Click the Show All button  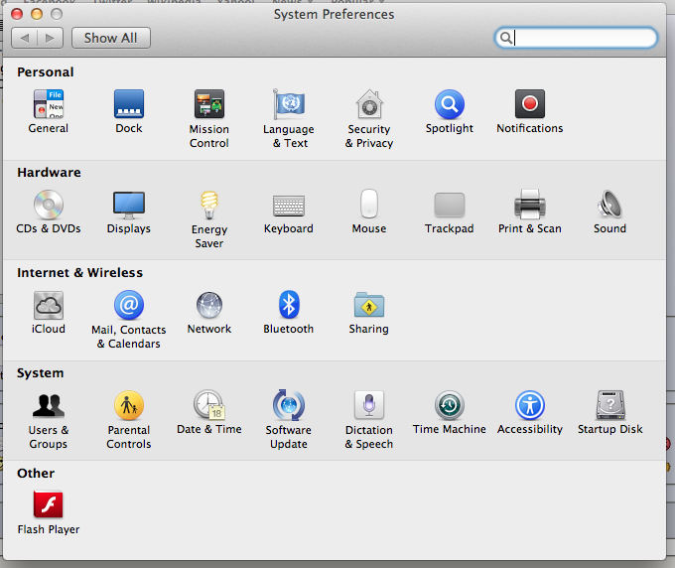coord(110,38)
